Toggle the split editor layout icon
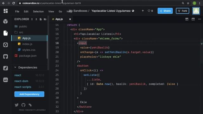The height and width of the screenshot is (114, 203). [187, 19]
